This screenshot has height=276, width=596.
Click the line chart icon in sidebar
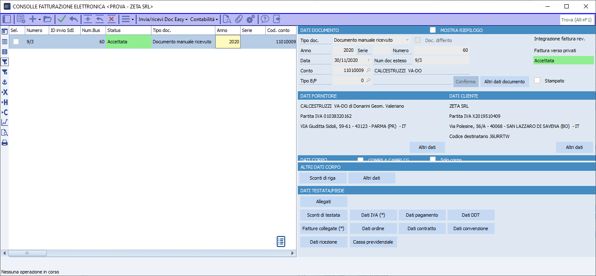coord(5,122)
